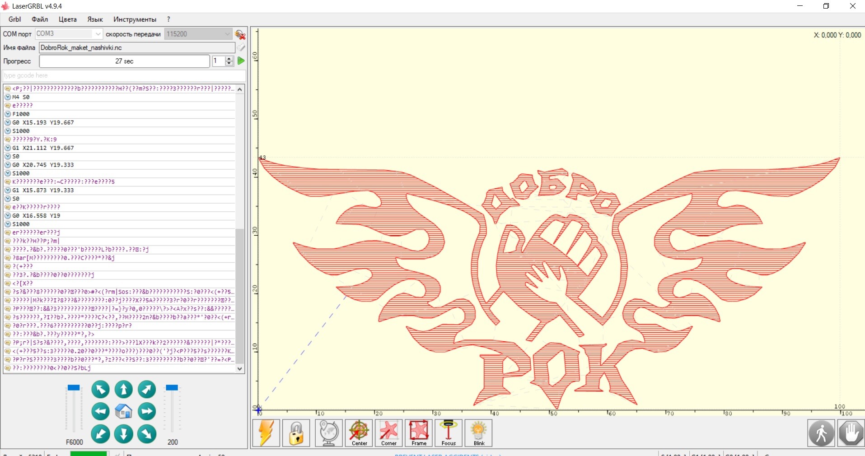Click the console scrollbar down arrow
Image resolution: width=865 pixels, height=456 pixels.
[x=240, y=368]
